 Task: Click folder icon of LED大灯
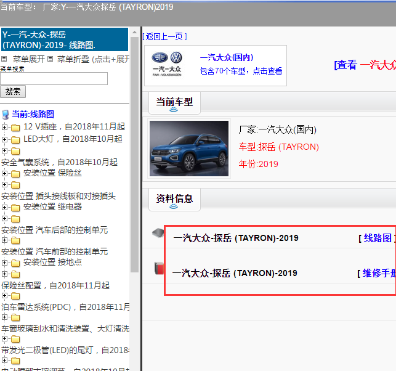pyautogui.click(x=15, y=139)
